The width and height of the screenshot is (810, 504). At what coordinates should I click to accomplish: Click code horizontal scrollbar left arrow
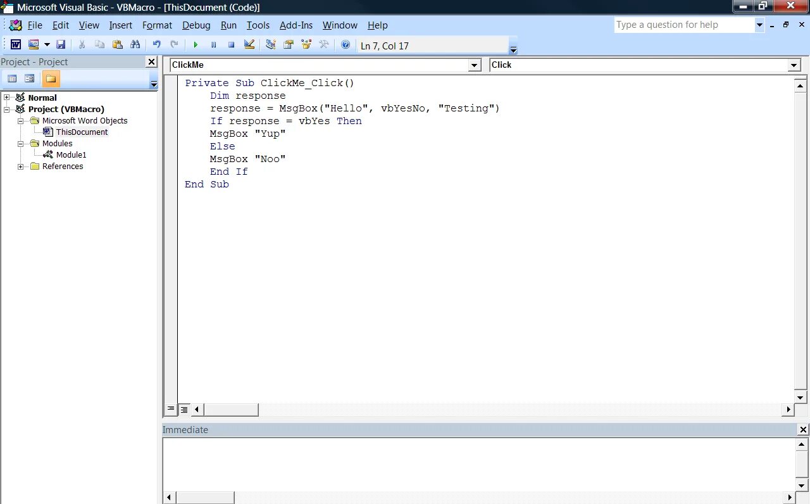coord(197,410)
